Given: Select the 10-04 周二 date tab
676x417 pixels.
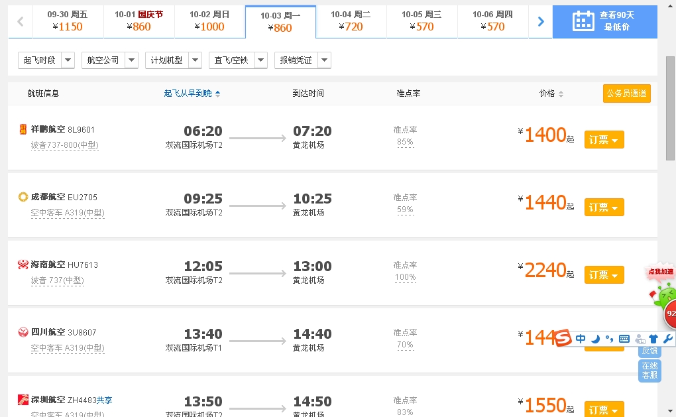Looking at the screenshot, I should click(351, 21).
